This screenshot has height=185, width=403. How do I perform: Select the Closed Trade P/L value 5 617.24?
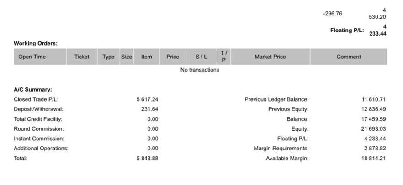coord(147,99)
